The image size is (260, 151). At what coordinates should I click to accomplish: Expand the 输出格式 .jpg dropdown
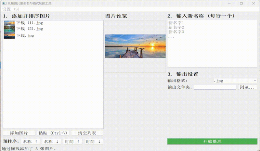235,81
